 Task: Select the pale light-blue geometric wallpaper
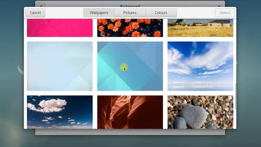point(60,66)
